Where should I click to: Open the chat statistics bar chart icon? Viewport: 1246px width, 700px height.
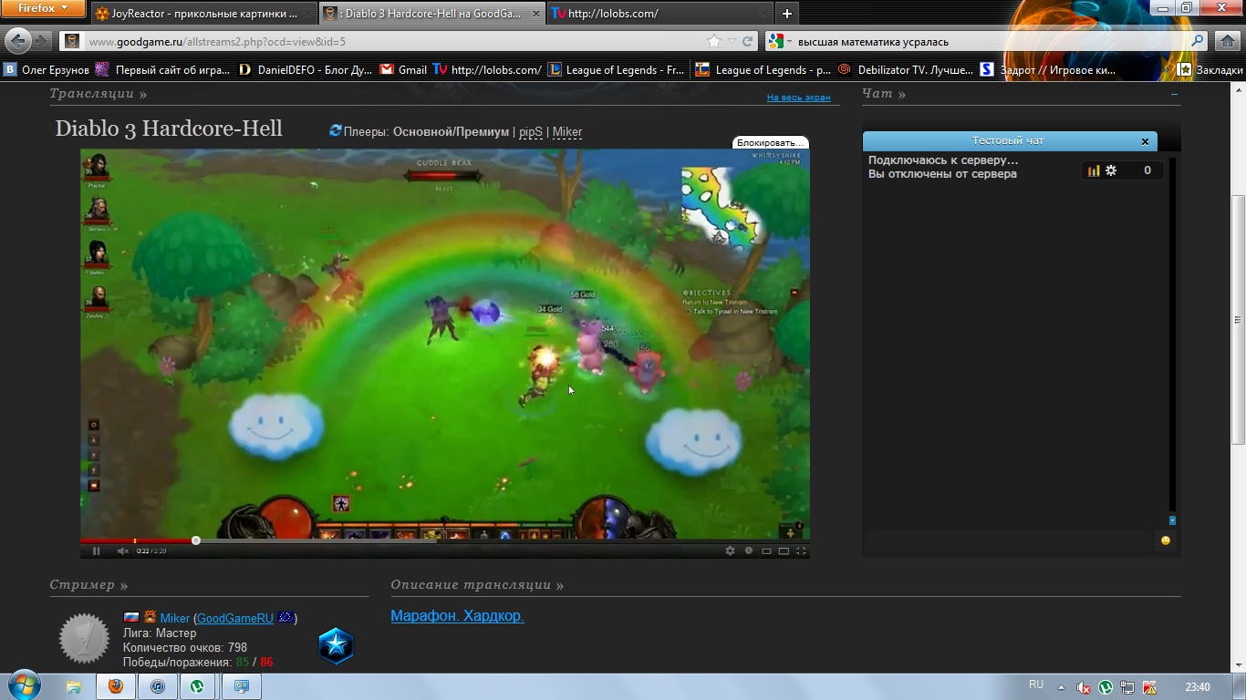click(1094, 170)
